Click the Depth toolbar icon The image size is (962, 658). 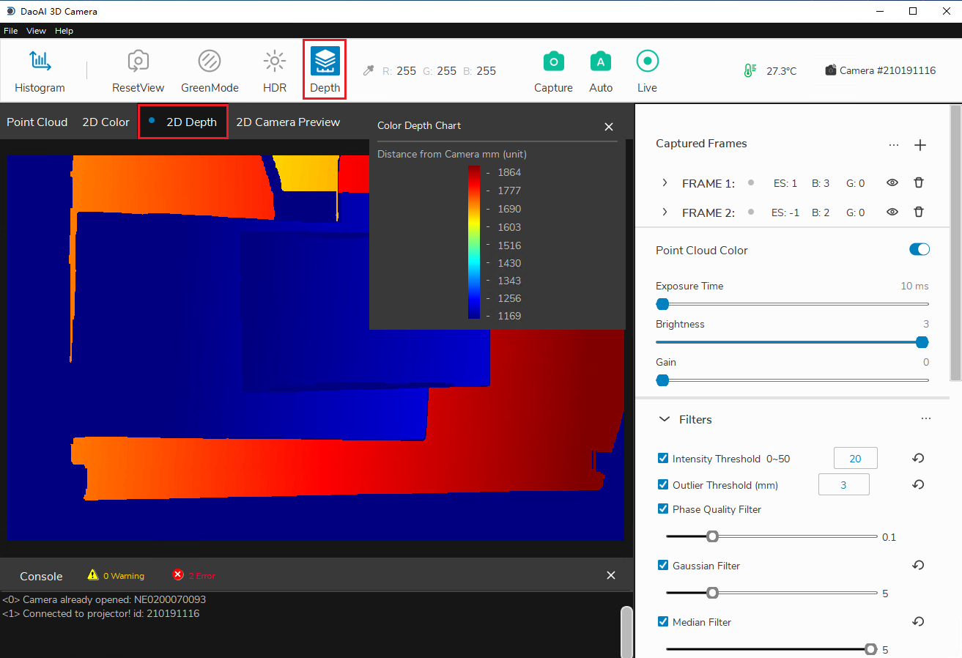pos(325,62)
